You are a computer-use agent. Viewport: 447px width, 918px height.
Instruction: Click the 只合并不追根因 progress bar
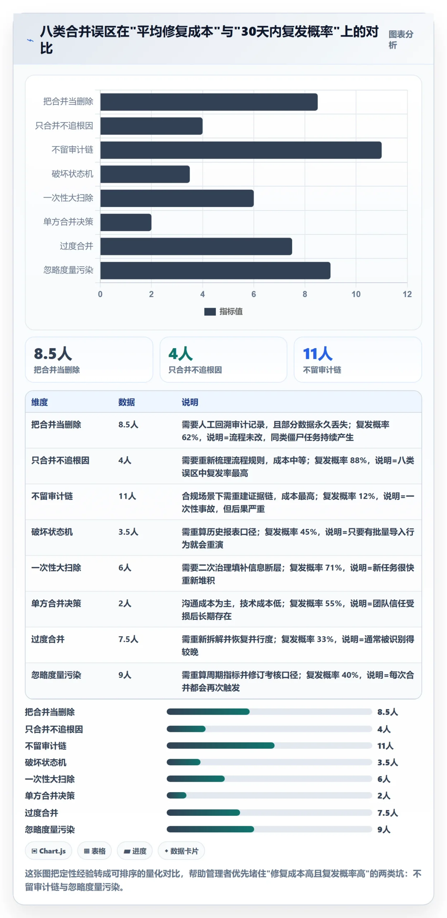click(x=269, y=729)
